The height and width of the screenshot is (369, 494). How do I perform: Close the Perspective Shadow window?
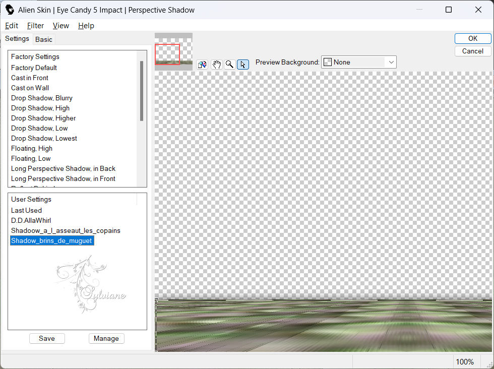tap(478, 10)
